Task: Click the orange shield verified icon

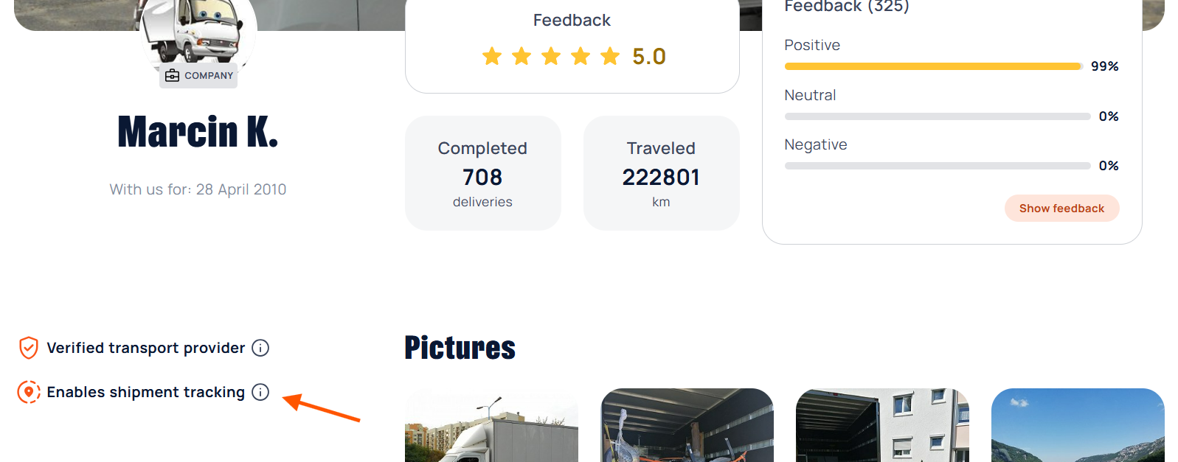Action: point(29,348)
